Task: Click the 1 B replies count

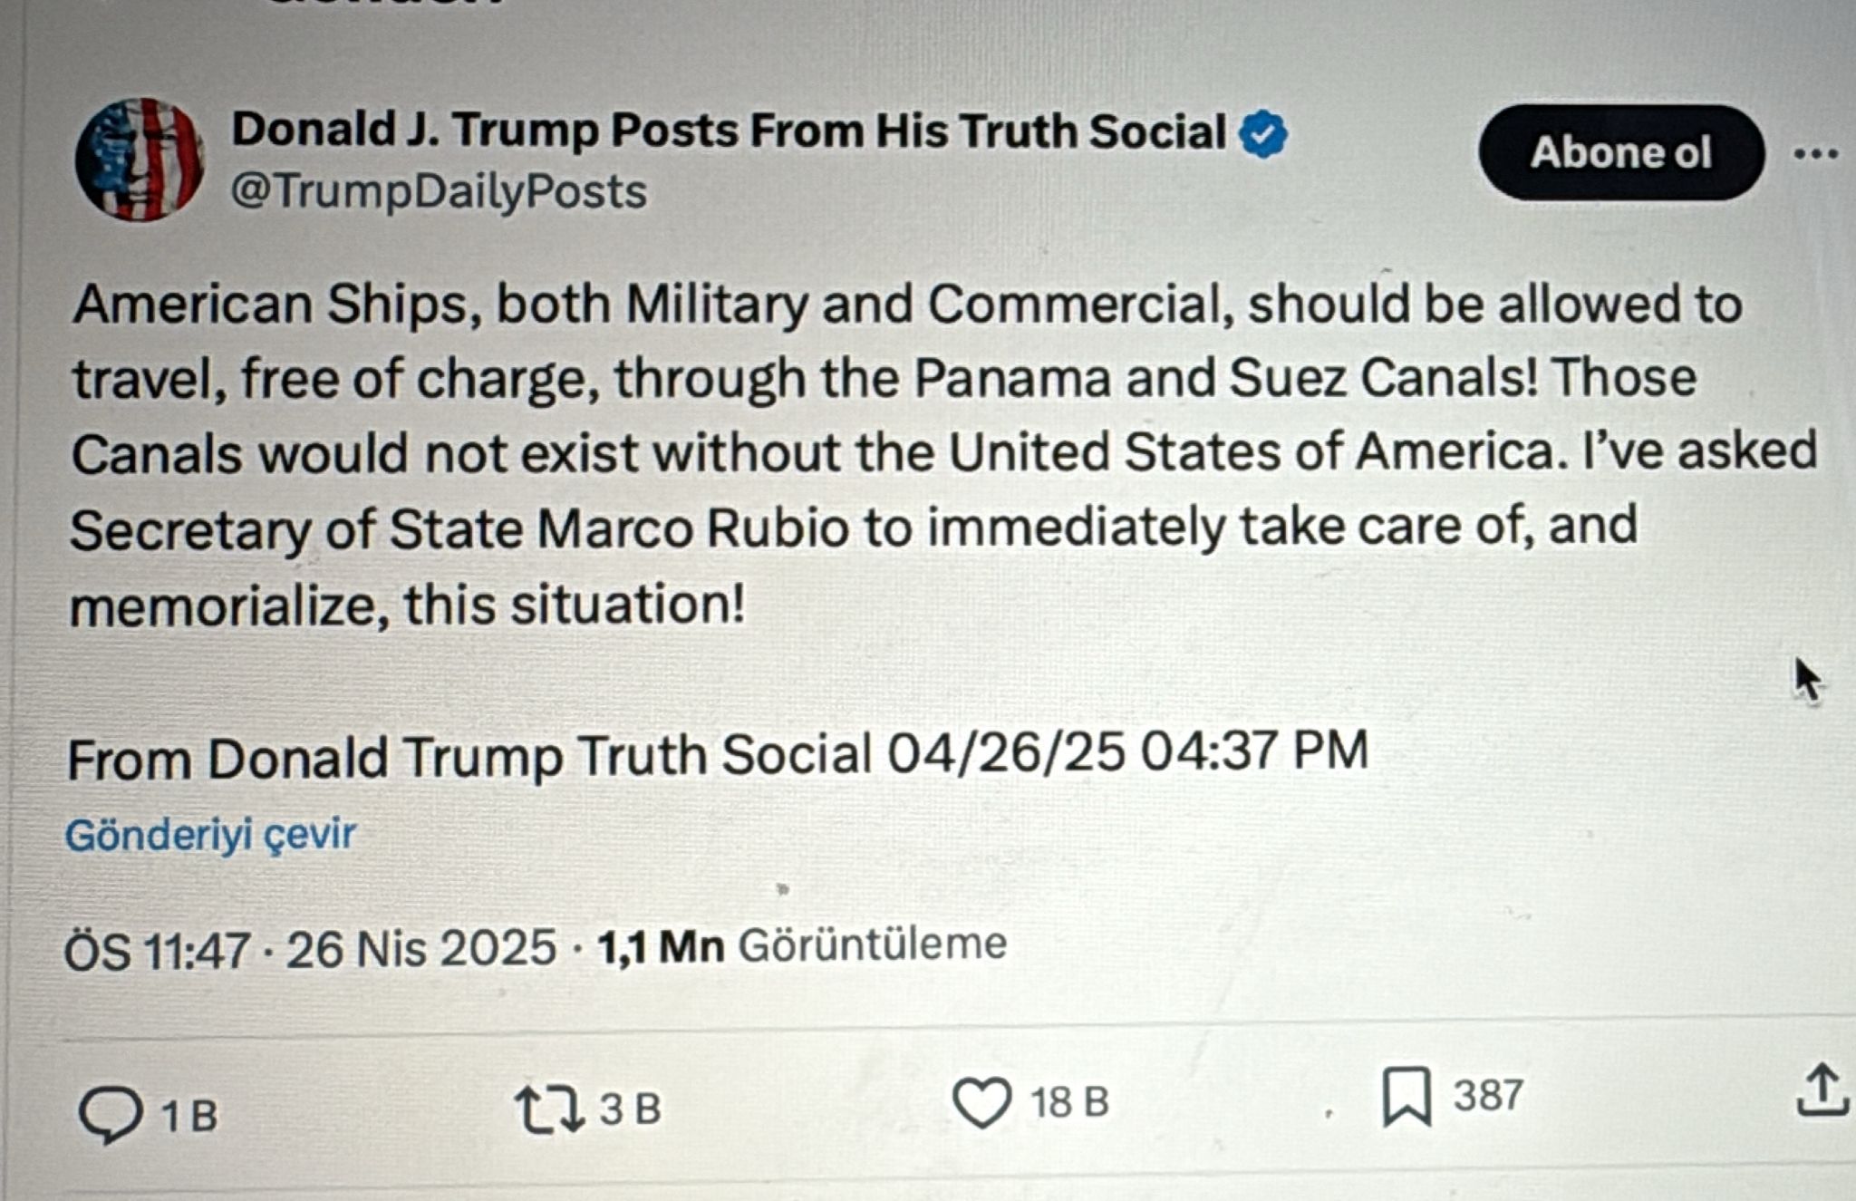Action: [x=189, y=1116]
